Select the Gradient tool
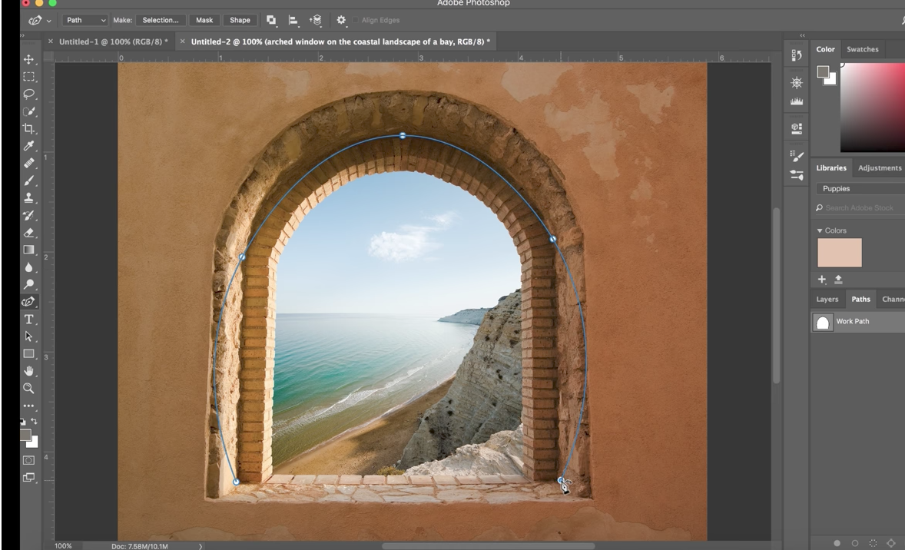 (x=28, y=250)
